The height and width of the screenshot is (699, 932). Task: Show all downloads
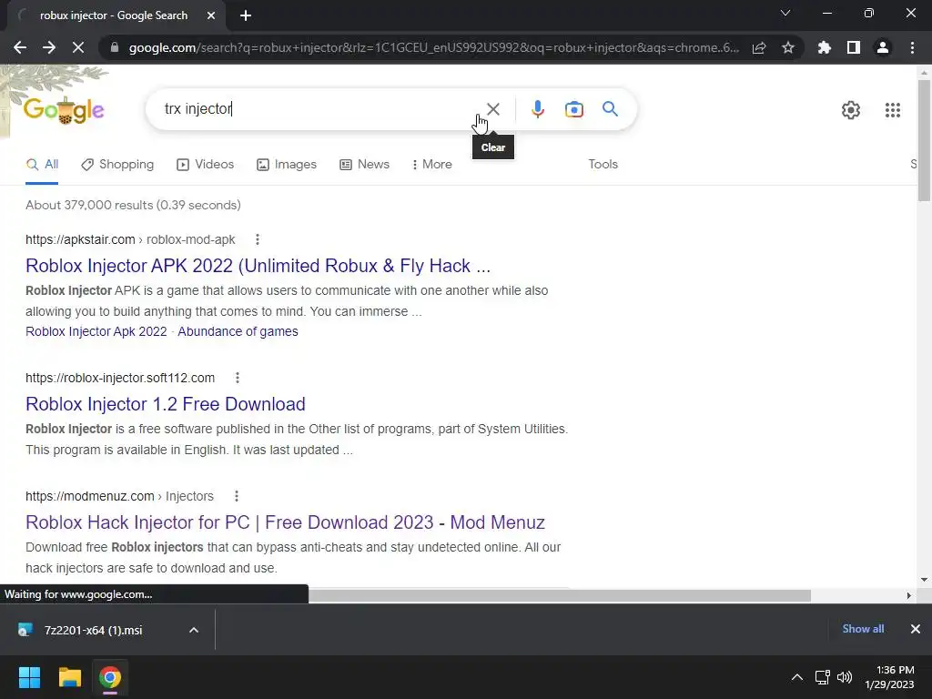863,629
